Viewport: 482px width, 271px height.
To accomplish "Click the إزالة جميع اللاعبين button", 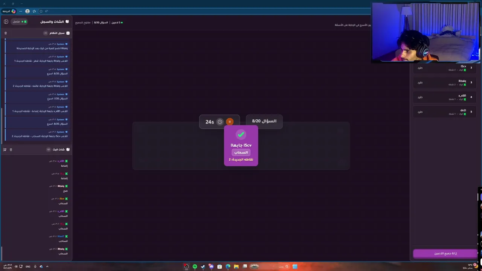I will pyautogui.click(x=445, y=253).
